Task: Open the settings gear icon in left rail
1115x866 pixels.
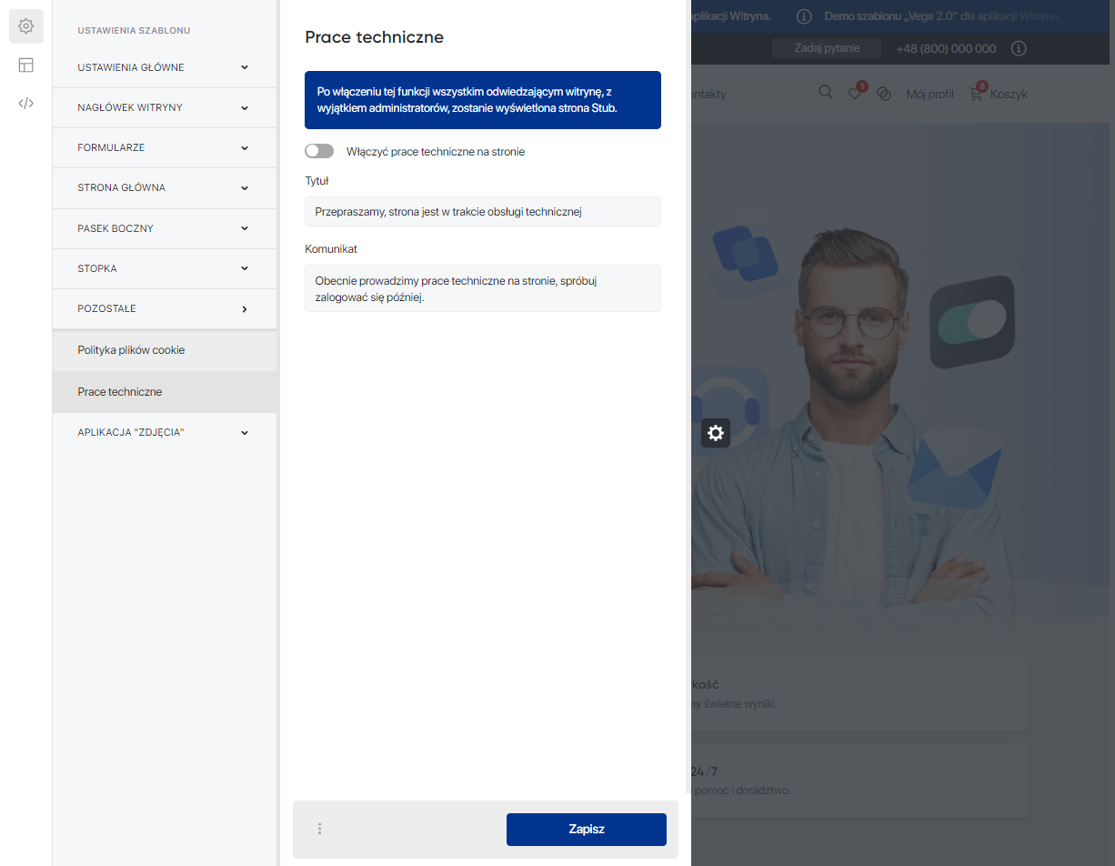Action: 25,26
